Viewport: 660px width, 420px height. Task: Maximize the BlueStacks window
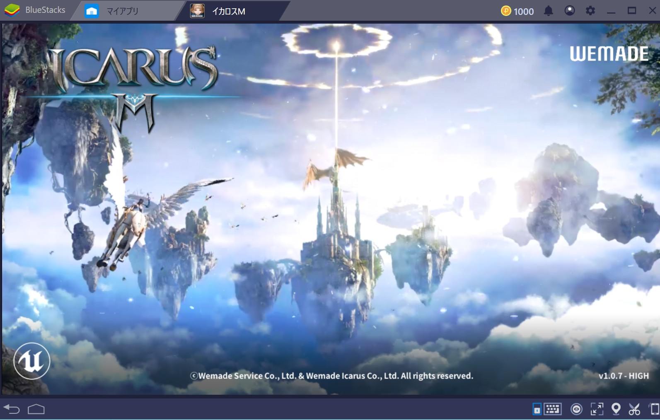(631, 11)
